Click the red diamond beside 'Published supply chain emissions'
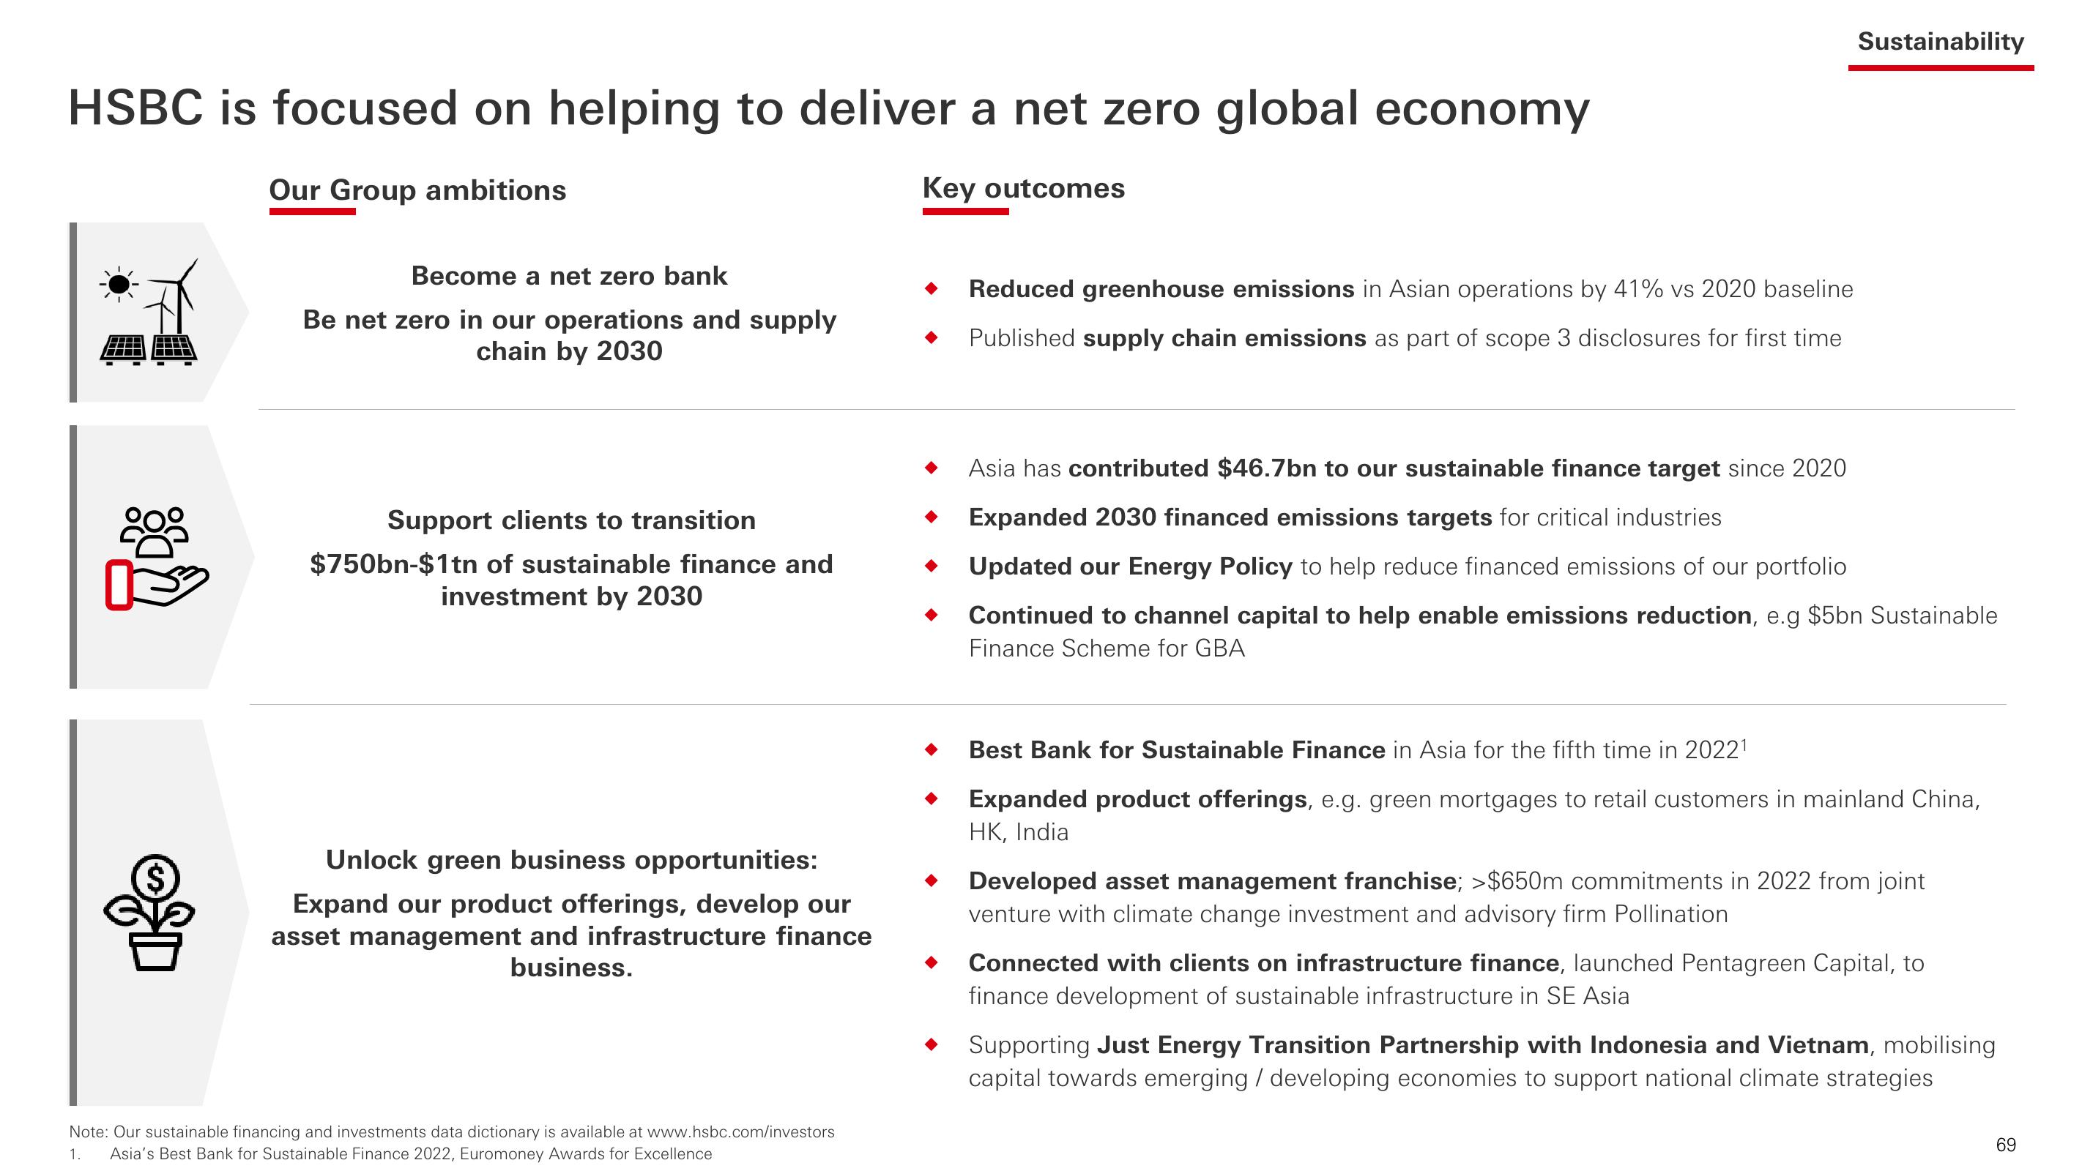Screen dimensions: 2082x1171 pos(931,337)
